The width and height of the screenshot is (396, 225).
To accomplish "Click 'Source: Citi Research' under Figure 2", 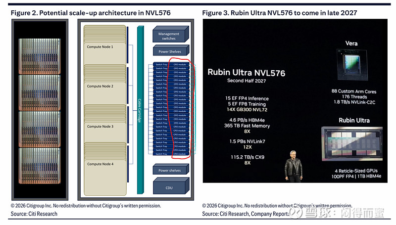I will (x=34, y=214).
